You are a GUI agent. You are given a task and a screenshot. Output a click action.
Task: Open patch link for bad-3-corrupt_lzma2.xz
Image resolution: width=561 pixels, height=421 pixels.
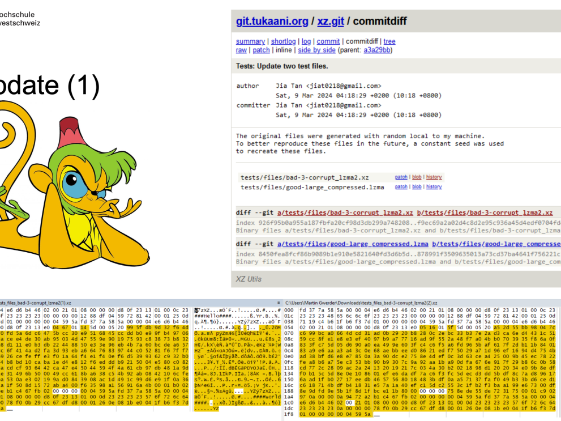401,177
